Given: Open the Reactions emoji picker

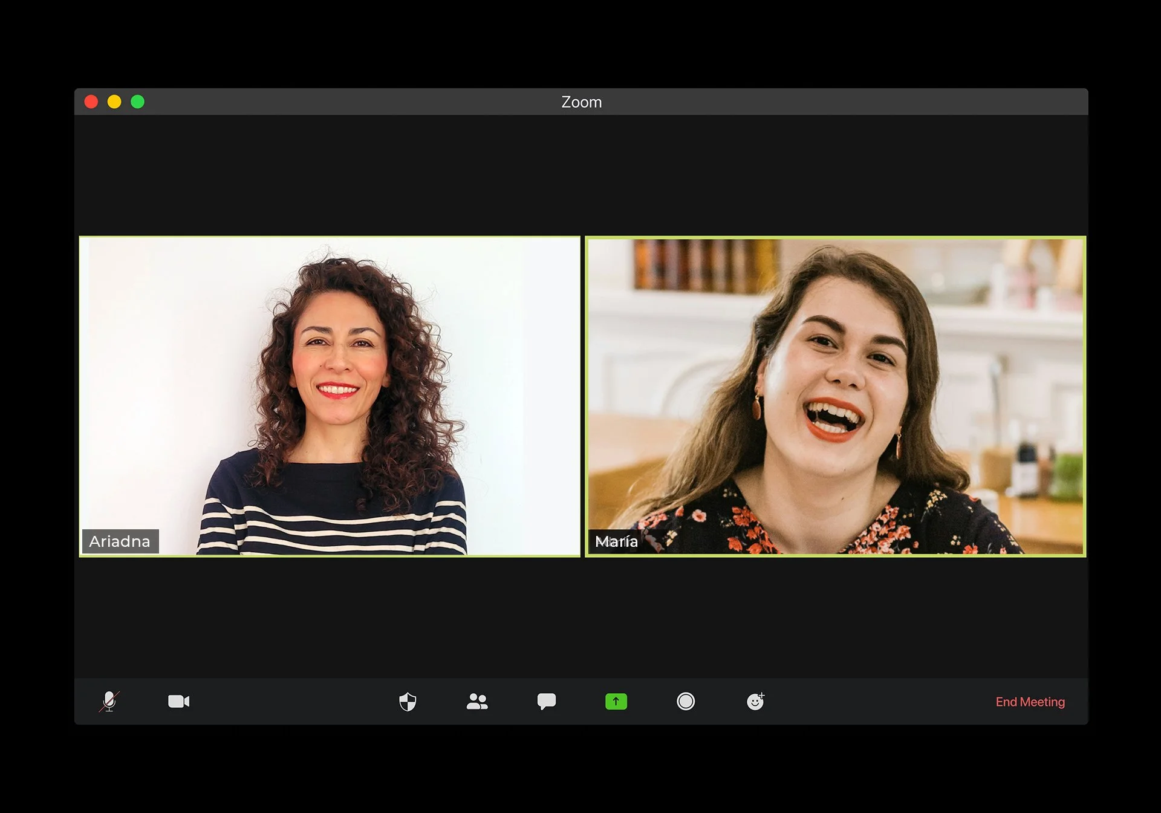Looking at the screenshot, I should coord(756,701).
